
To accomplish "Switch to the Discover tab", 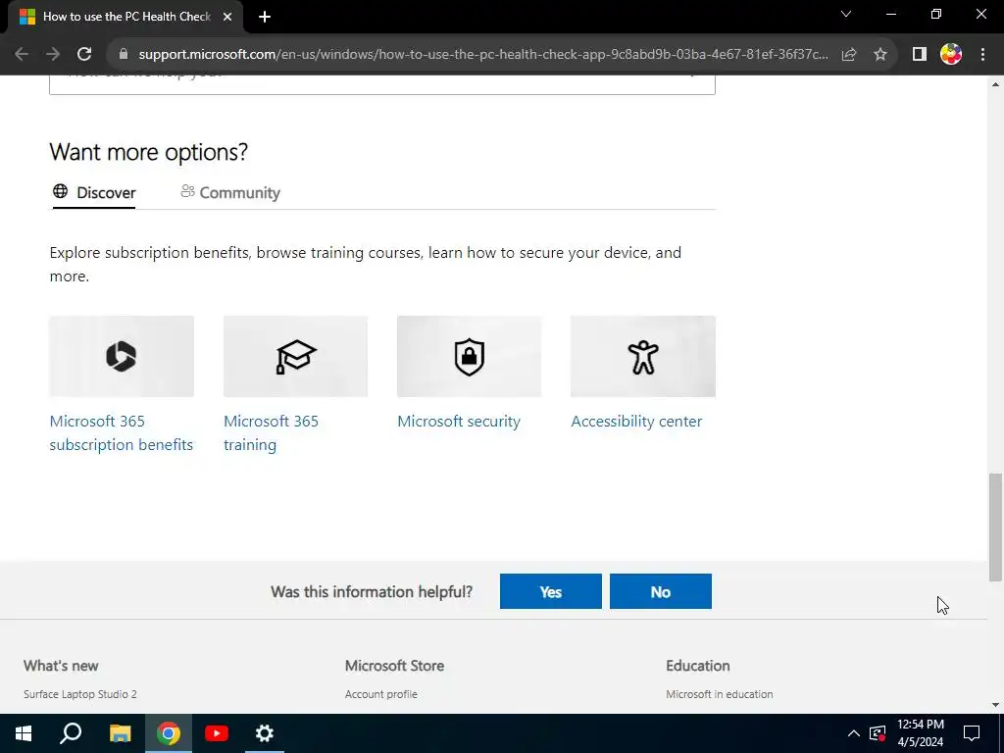I will (x=94, y=193).
